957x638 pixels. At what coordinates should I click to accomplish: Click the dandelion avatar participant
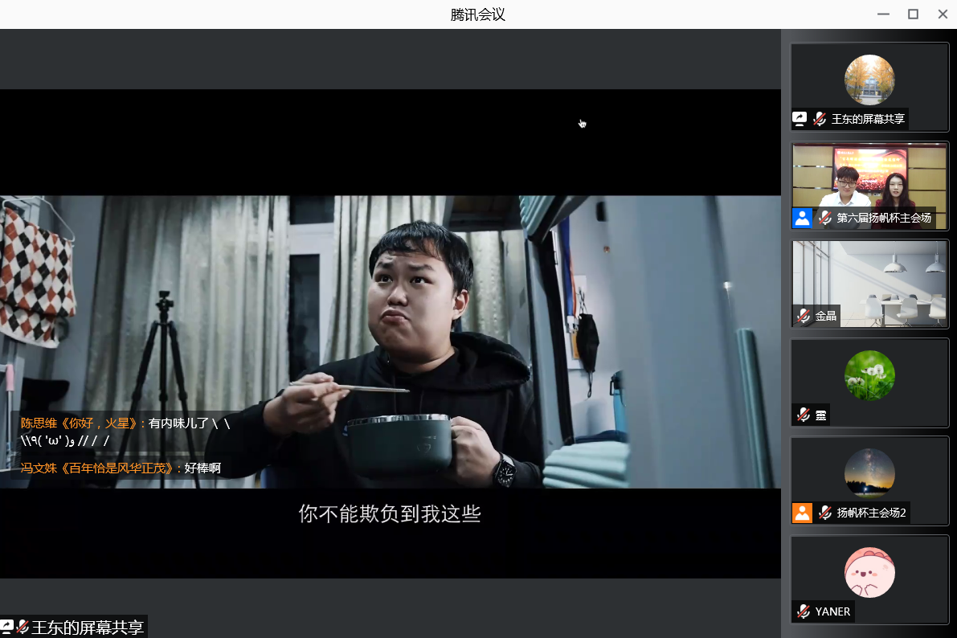(x=869, y=375)
